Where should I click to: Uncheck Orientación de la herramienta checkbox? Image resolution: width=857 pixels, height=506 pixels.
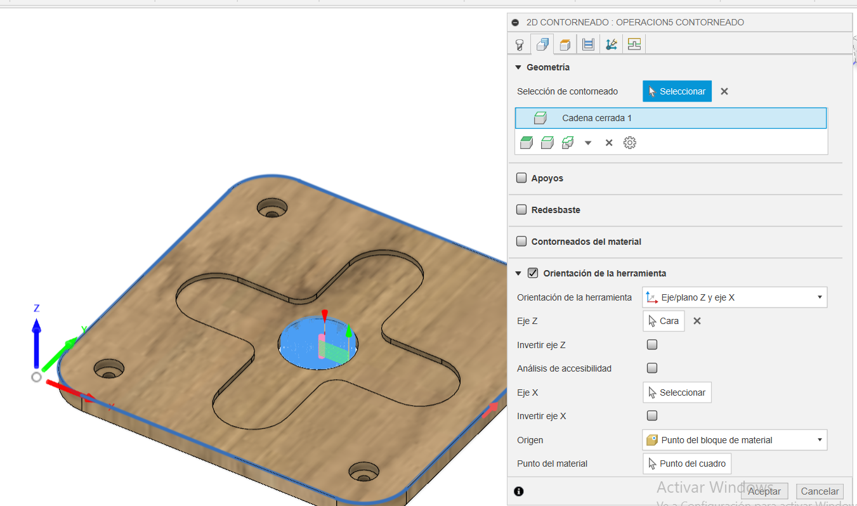coord(533,273)
